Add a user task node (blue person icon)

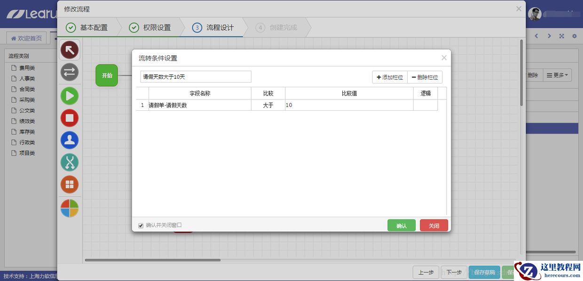coord(70,140)
